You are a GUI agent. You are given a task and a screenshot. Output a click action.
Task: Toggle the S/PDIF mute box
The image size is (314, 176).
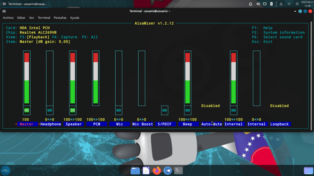(165, 110)
